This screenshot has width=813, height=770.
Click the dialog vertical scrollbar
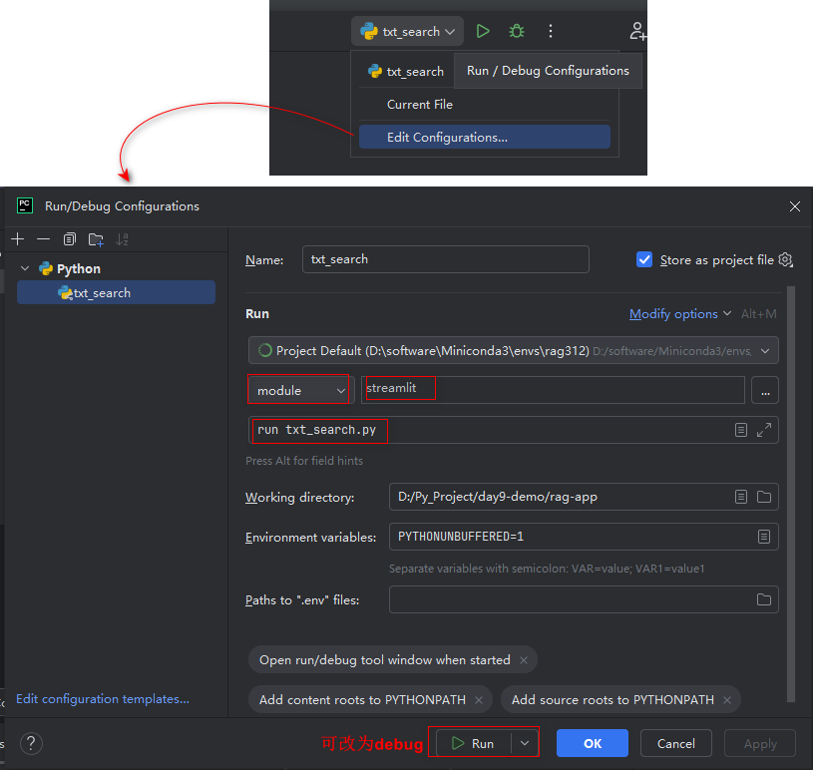click(791, 494)
